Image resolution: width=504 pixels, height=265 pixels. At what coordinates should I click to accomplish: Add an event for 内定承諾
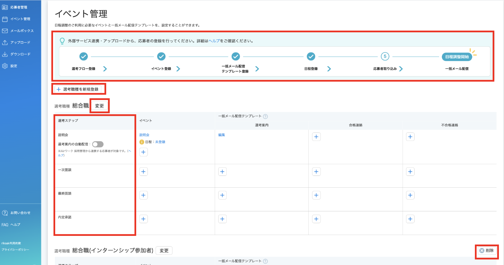[x=143, y=219]
